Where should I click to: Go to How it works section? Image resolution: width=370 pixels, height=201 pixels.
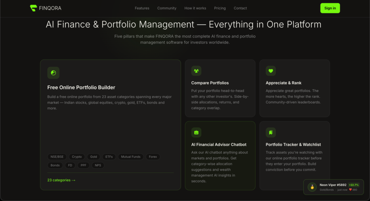[195, 8]
